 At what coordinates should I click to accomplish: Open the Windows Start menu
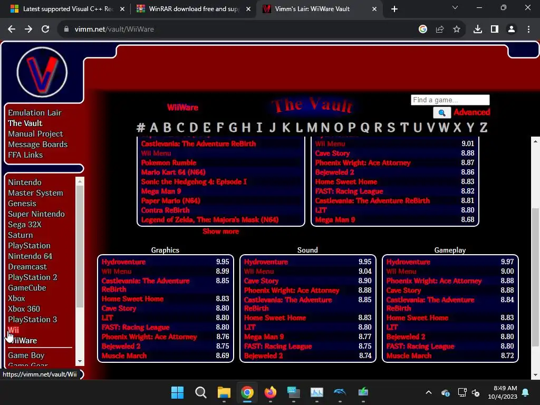[178, 392]
